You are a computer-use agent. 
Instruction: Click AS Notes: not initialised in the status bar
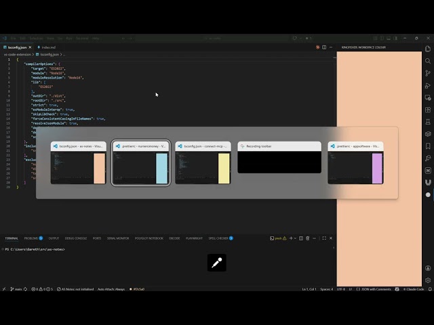(75, 289)
